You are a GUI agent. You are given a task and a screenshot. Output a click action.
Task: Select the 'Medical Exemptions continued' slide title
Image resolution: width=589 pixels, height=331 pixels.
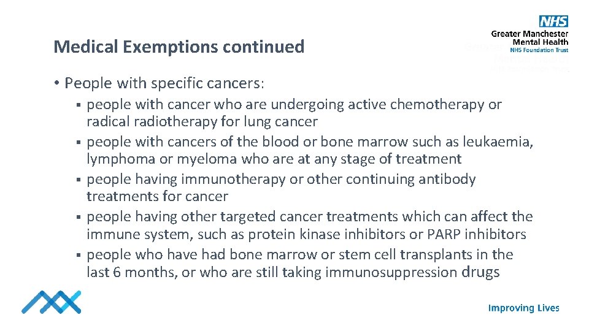tap(179, 47)
